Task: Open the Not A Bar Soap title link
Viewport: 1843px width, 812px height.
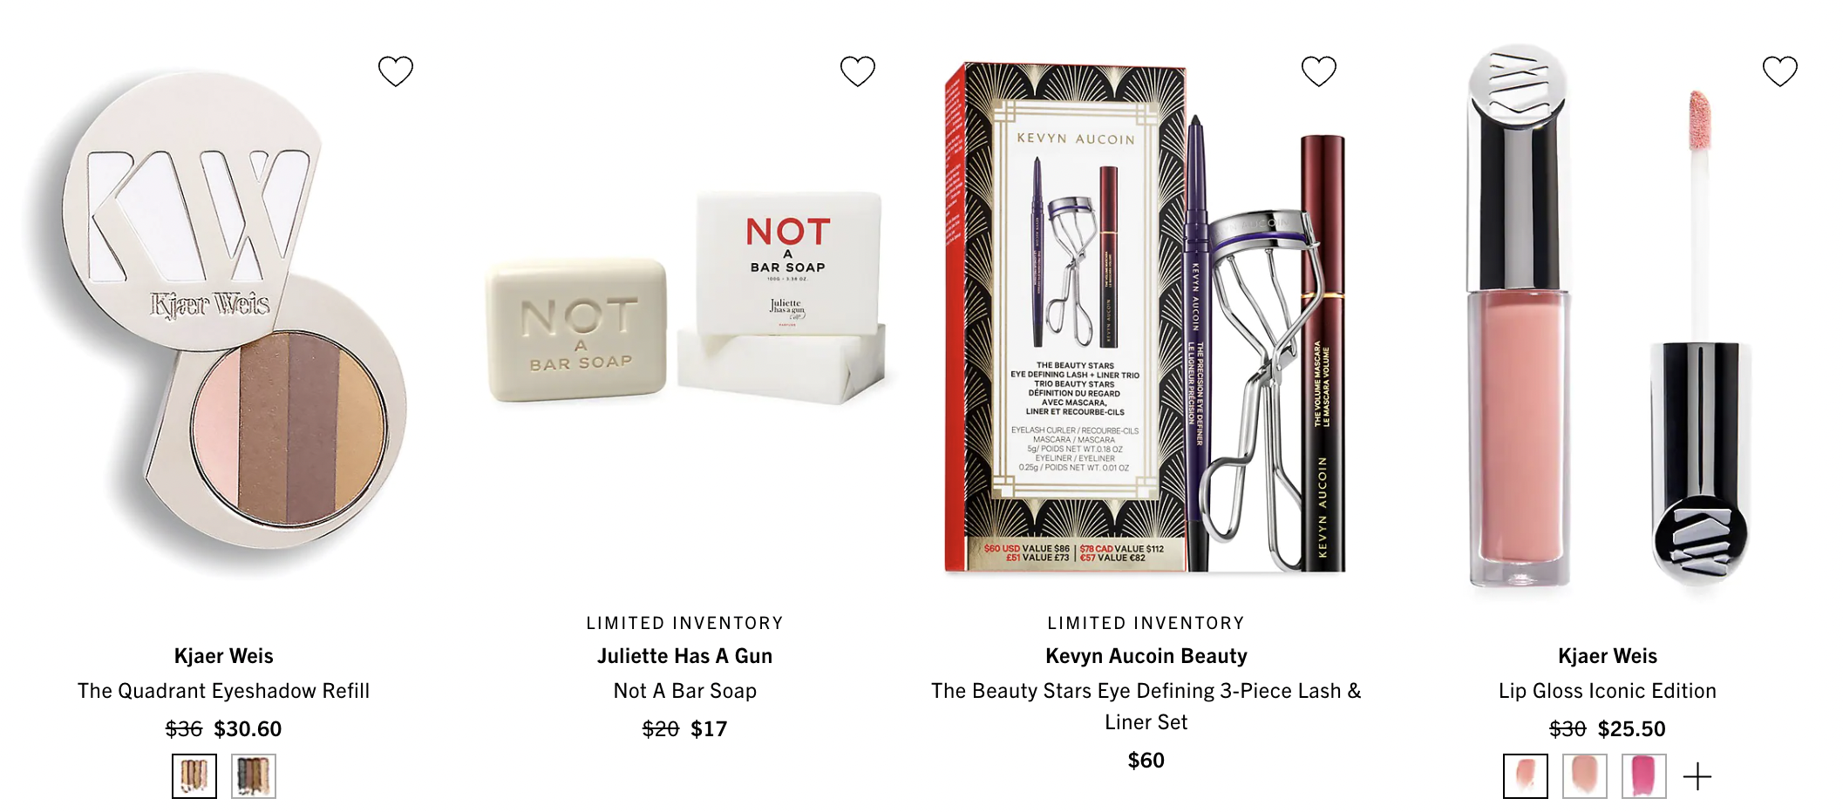Action: coord(685,691)
